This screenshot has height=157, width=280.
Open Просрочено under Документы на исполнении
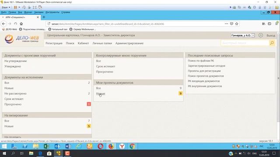coord(13,104)
